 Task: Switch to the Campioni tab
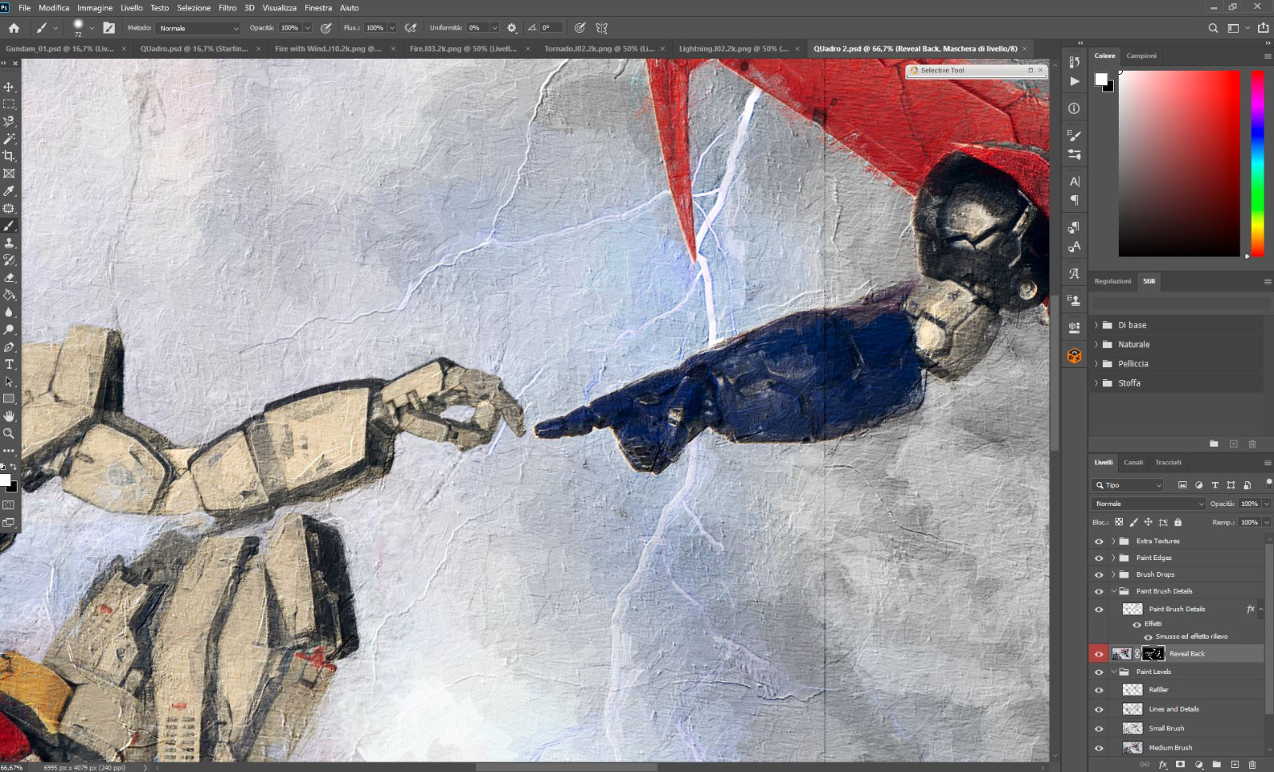click(1141, 56)
